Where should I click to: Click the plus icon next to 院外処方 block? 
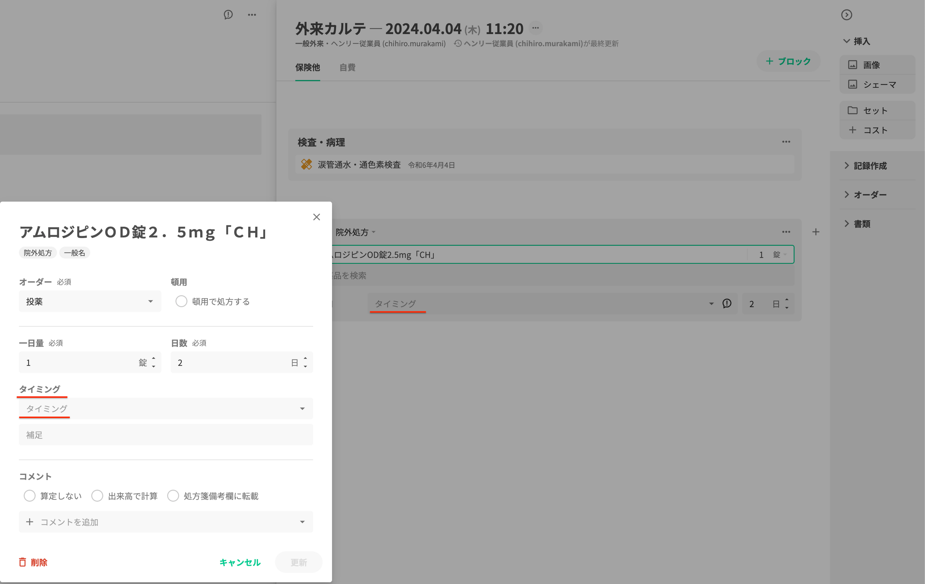[x=816, y=232]
